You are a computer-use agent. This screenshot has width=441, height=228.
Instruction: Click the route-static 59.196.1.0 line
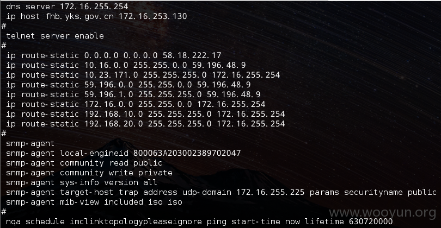click(133, 94)
